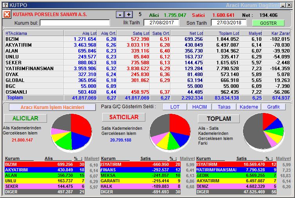Viewport: 295px width, 198px height.
Task: Decrease the period with minus button
Action: pos(120,15)
